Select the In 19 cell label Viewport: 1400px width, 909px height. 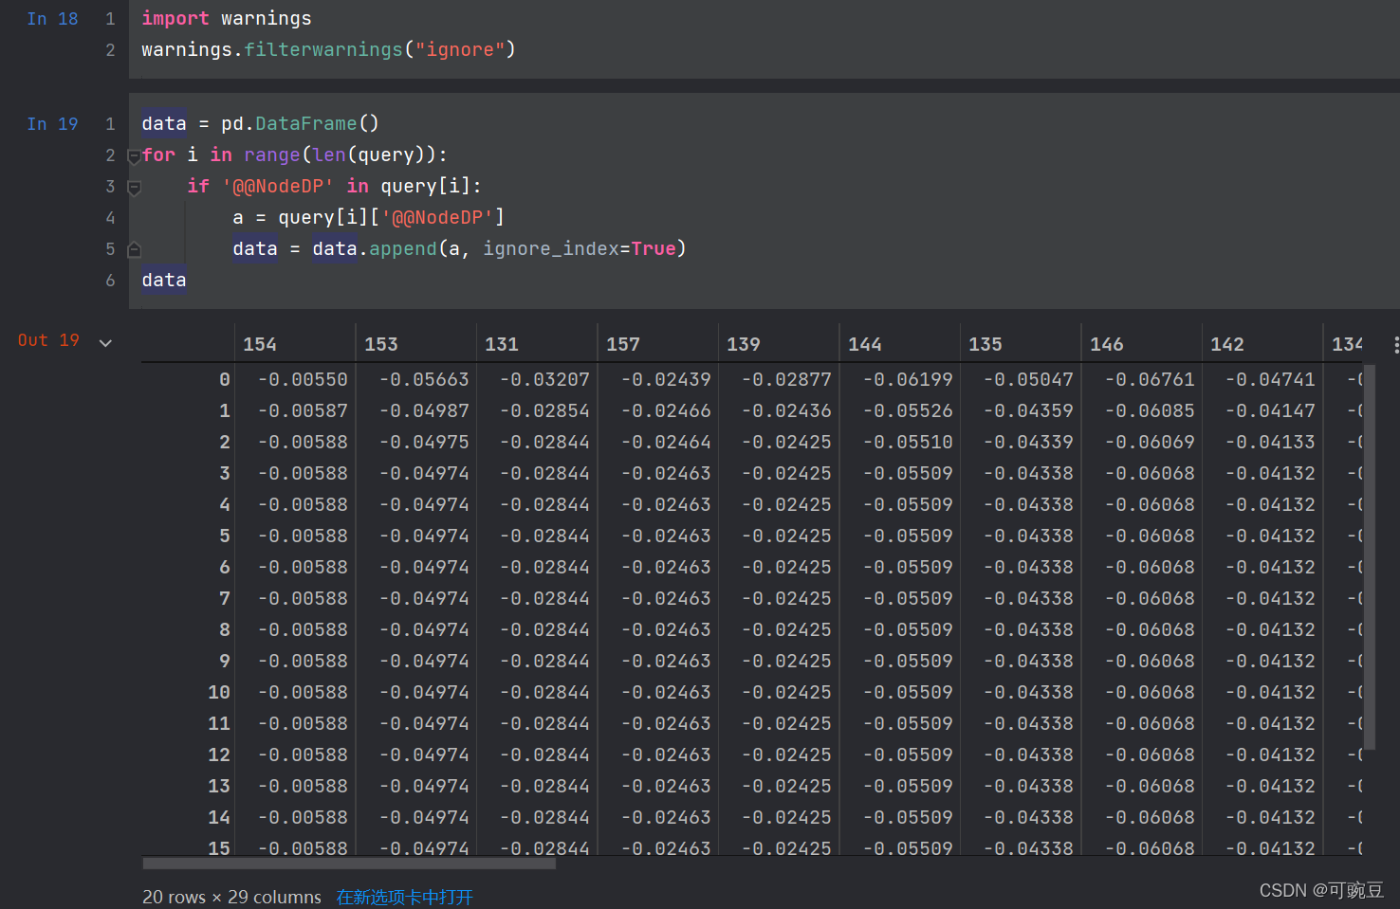point(53,124)
